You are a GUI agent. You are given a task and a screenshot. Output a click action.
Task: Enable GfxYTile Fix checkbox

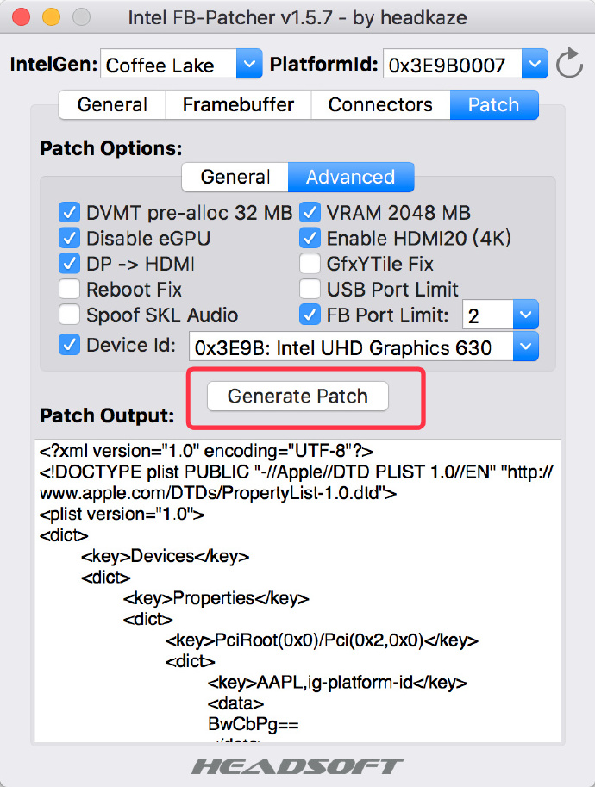pos(310,264)
